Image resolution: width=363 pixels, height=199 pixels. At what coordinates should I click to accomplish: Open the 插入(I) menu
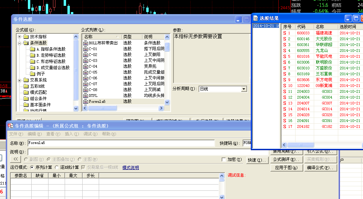[72, 134]
